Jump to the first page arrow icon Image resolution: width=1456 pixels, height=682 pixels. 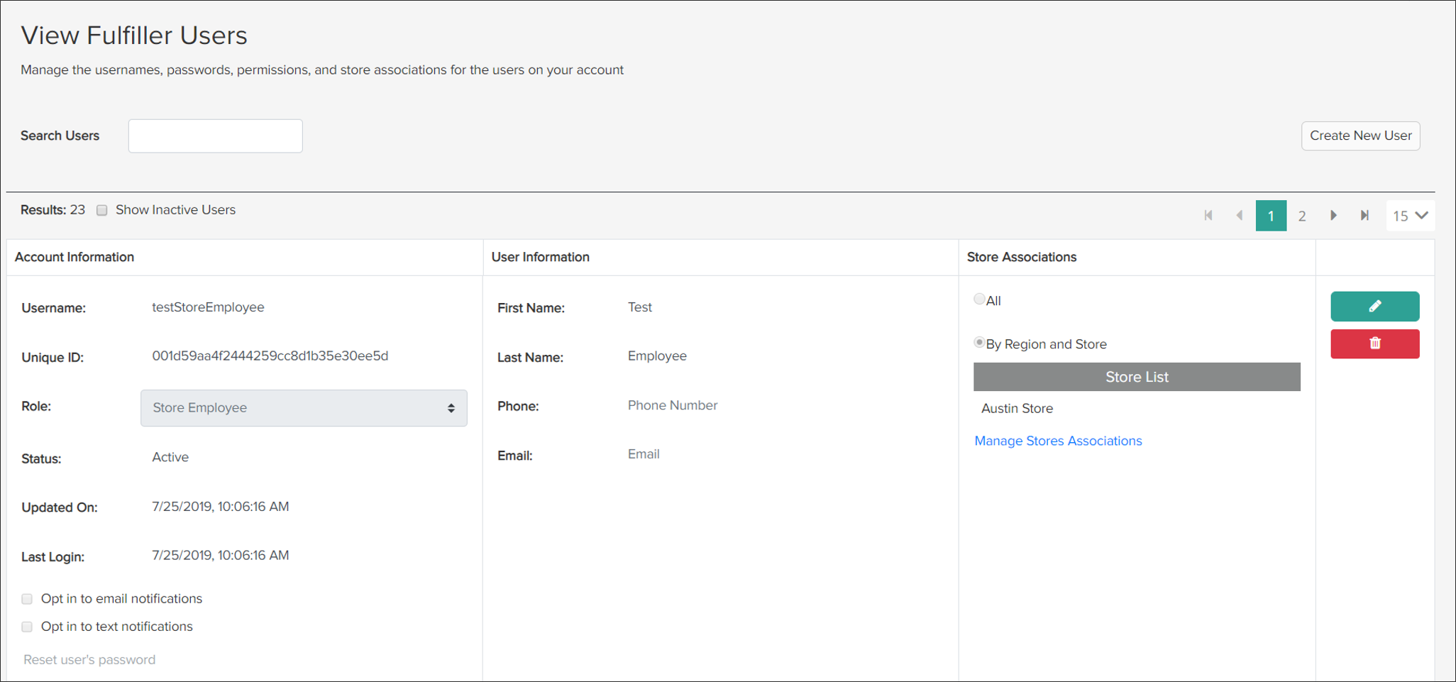pyautogui.click(x=1208, y=215)
